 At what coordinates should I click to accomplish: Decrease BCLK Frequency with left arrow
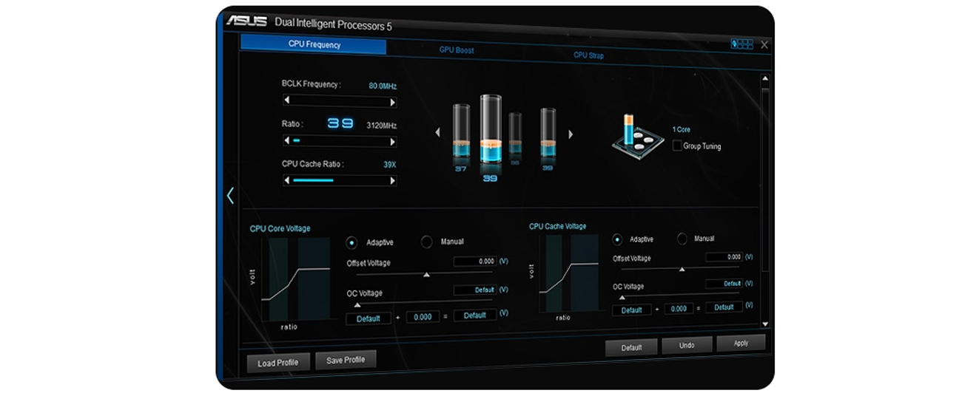point(287,101)
